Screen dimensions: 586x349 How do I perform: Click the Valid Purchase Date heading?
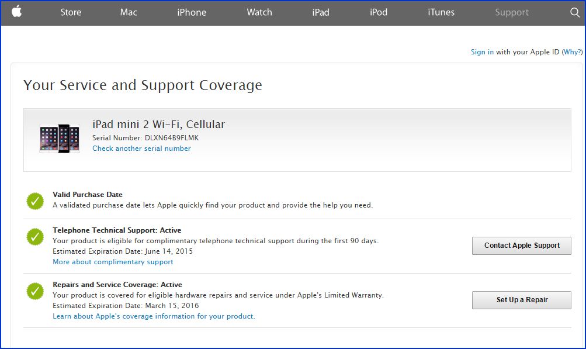click(x=88, y=195)
